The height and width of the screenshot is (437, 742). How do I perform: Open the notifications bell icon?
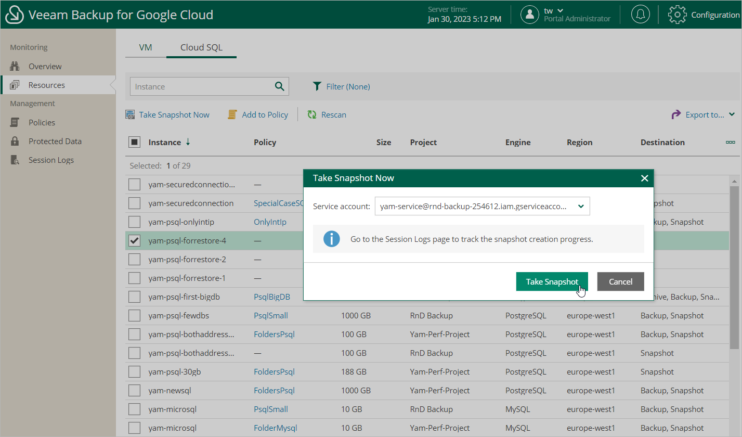pos(641,15)
